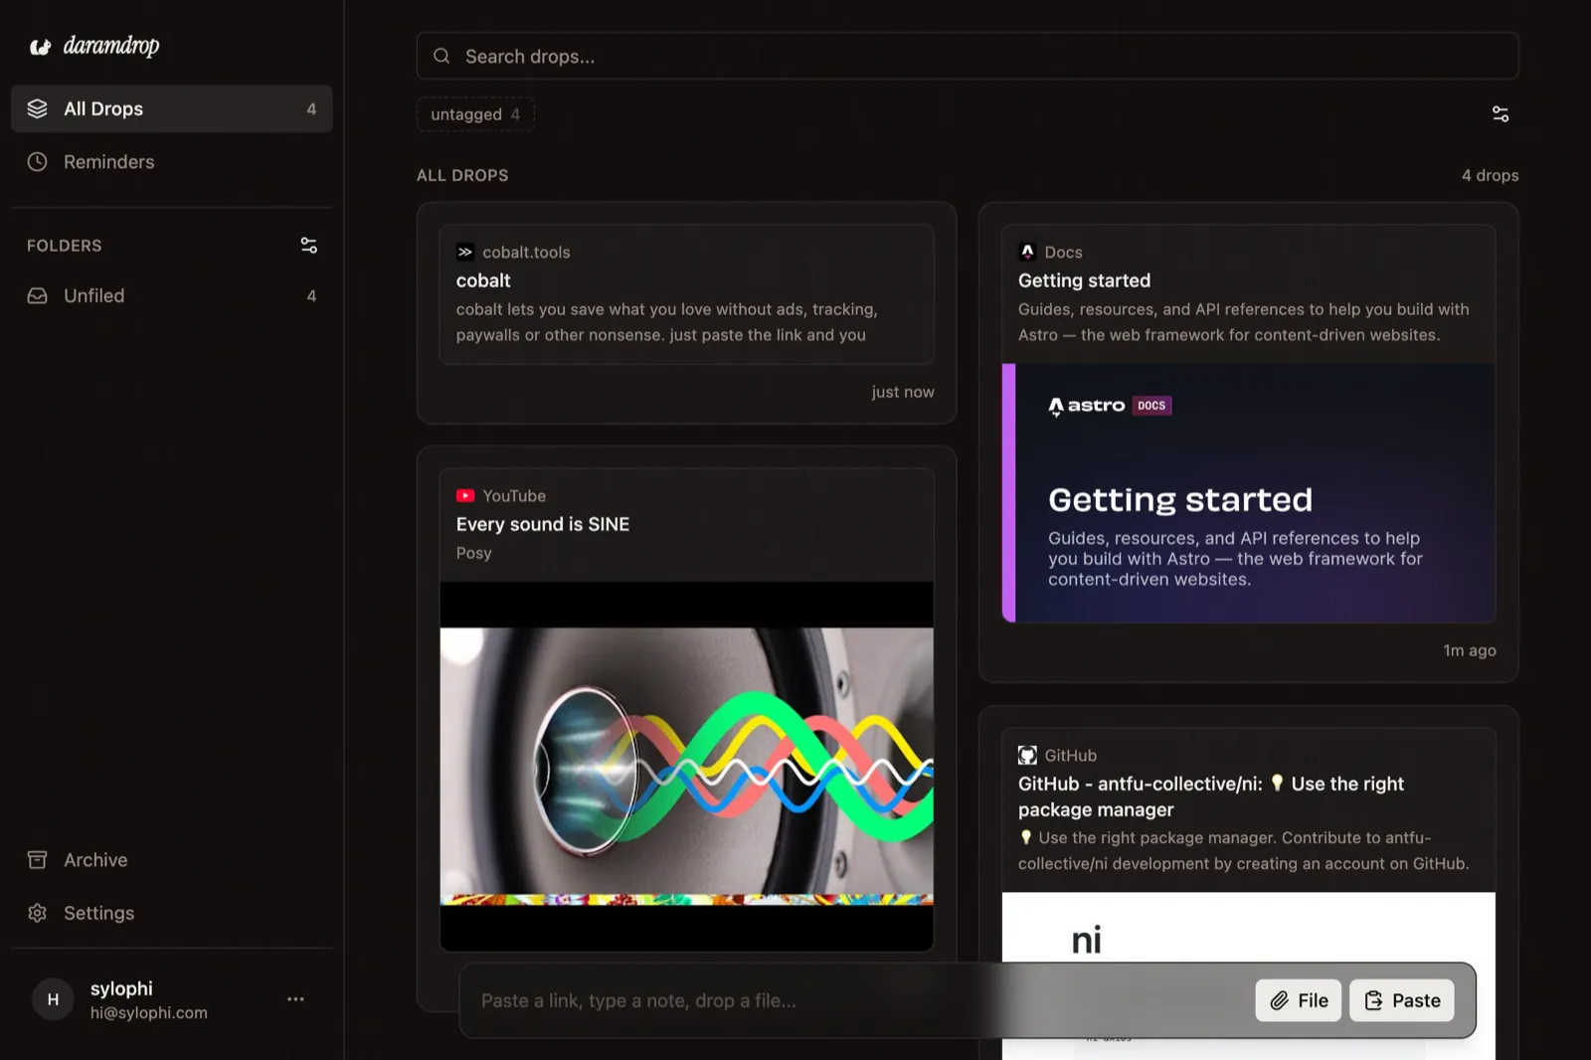Open 'Every sound is SINE' title

(543, 524)
